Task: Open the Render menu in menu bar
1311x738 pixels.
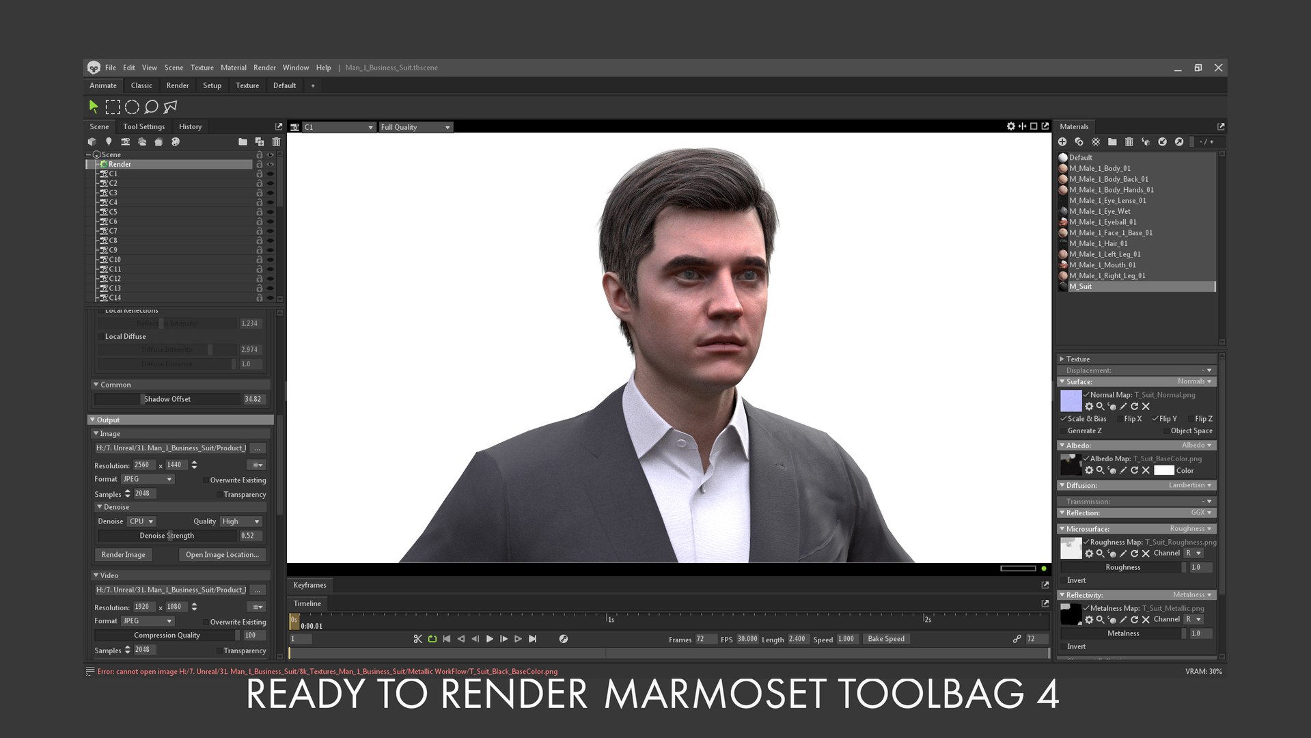Action: point(264,68)
